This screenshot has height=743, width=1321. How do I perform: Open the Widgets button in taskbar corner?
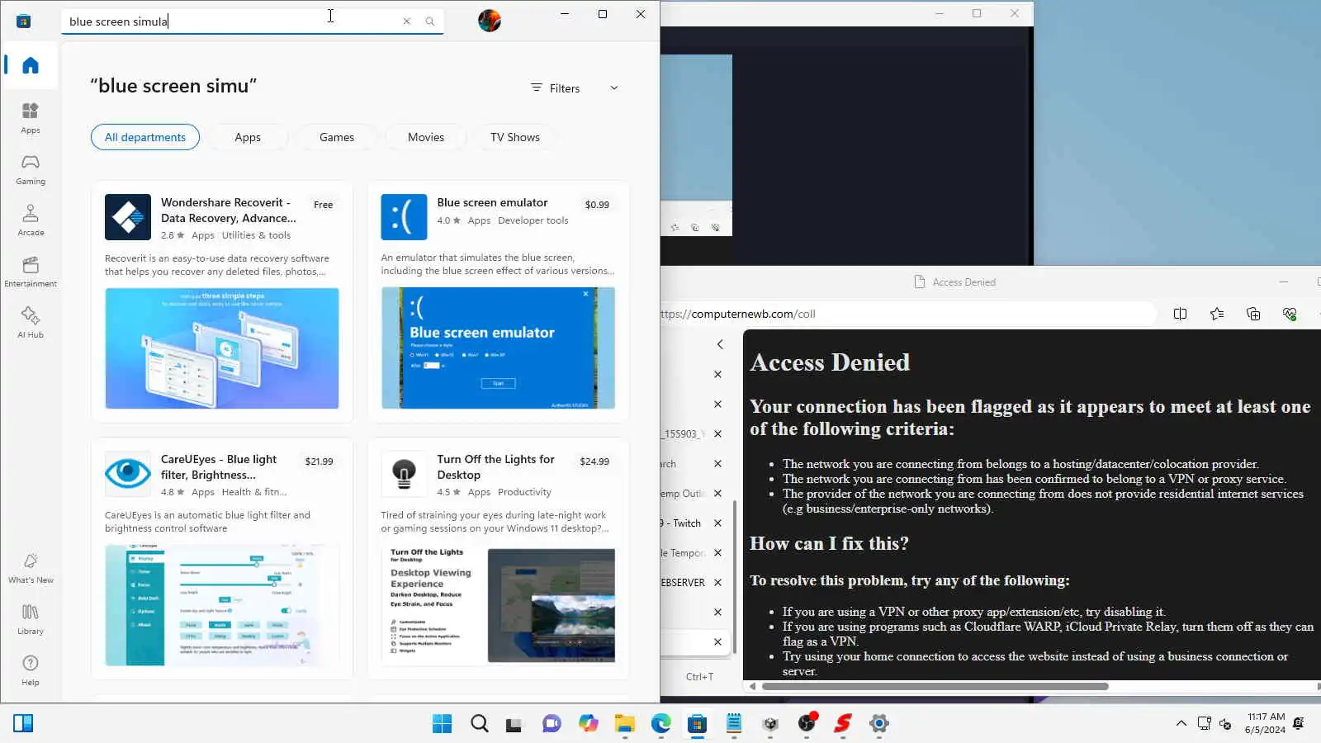(x=23, y=724)
